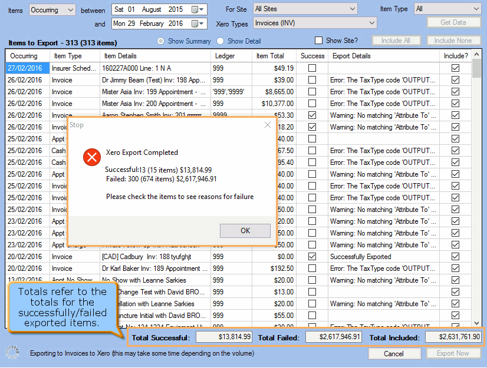Image resolution: width=487 pixels, height=368 pixels.
Task: Select the Show Summary radio button
Action: [x=160, y=41]
